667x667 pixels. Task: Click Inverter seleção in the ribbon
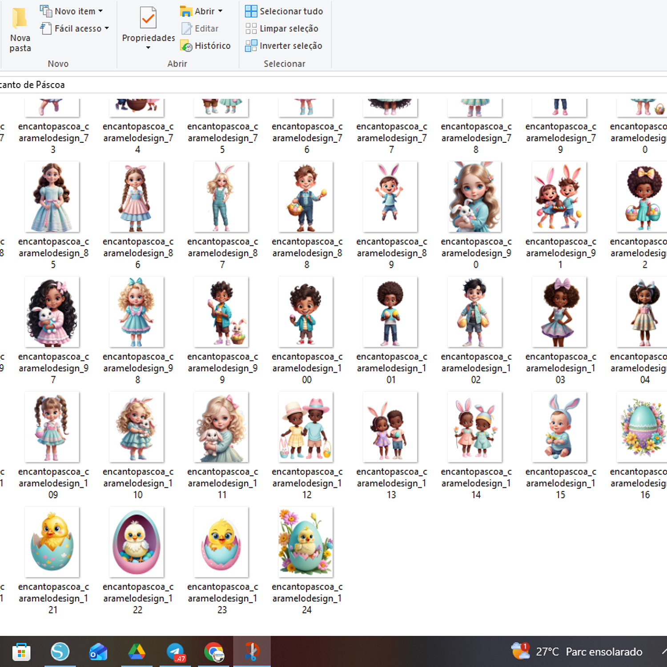[284, 46]
